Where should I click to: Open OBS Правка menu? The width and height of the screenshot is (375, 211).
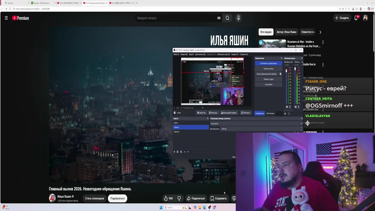point(184,54)
